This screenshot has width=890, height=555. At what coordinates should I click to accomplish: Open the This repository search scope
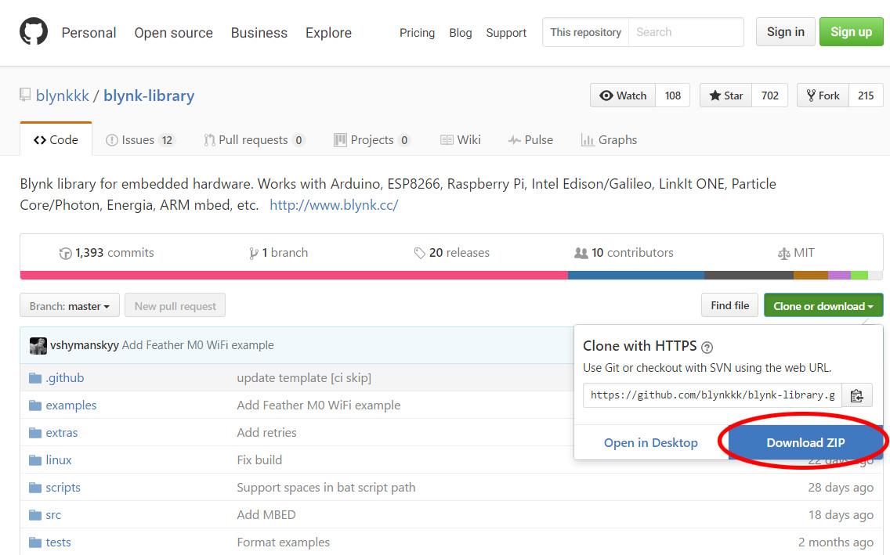585,32
